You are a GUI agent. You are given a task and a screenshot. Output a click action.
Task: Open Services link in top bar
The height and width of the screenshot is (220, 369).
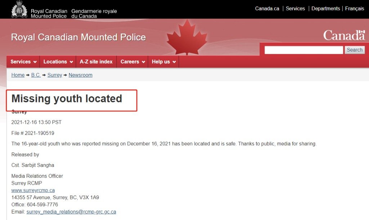pyautogui.click(x=295, y=9)
